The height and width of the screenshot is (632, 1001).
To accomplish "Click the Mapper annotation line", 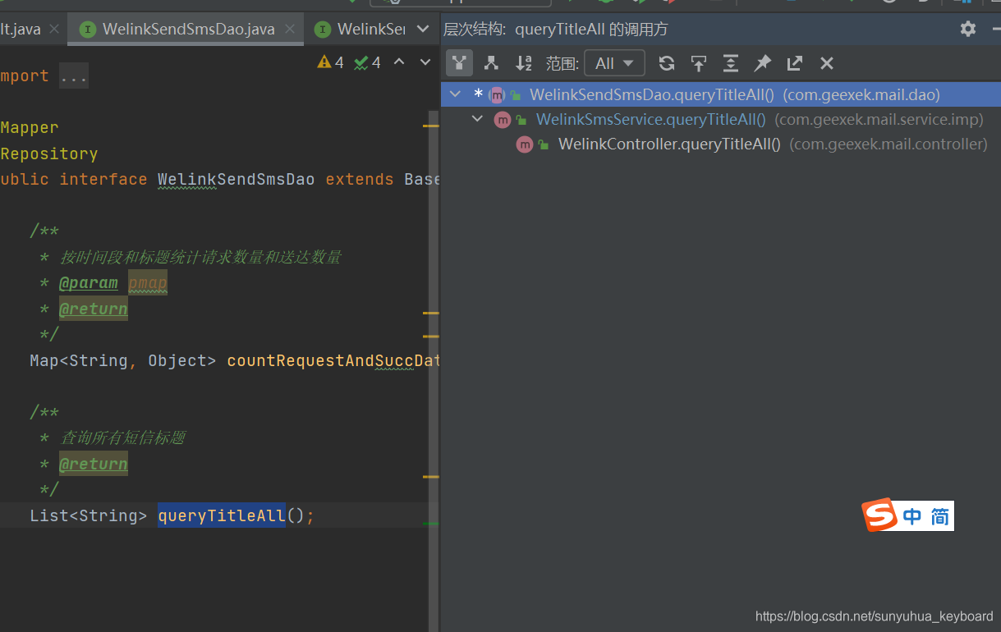I will [x=30, y=128].
